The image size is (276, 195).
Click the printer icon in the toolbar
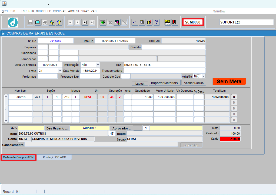pyautogui.click(x=45, y=22)
